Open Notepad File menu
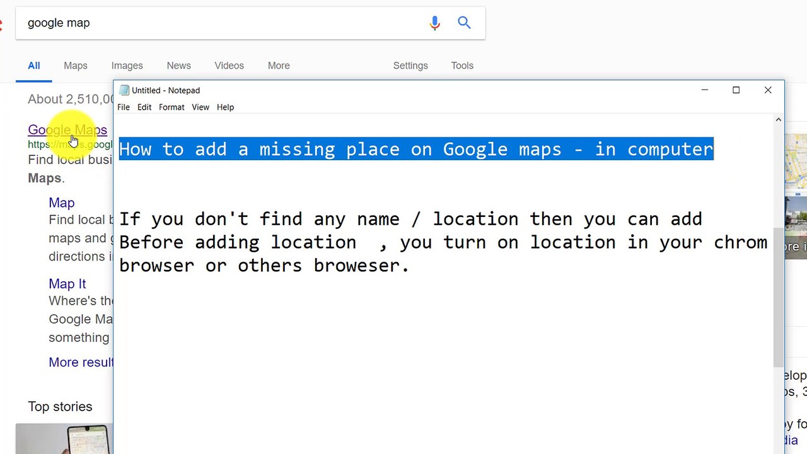 (x=124, y=107)
